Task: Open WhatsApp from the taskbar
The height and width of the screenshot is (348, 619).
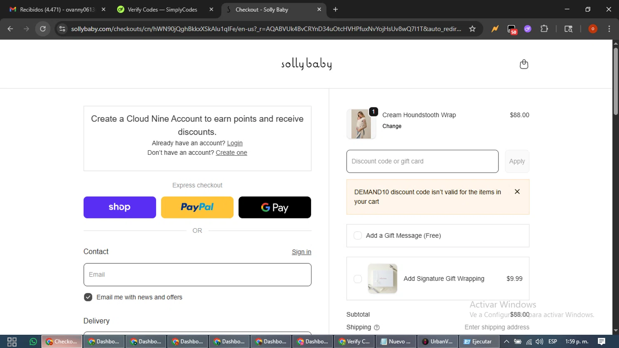Action: [x=33, y=342]
